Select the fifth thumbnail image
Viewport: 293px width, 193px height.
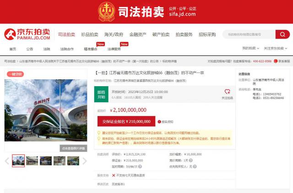point(73,161)
